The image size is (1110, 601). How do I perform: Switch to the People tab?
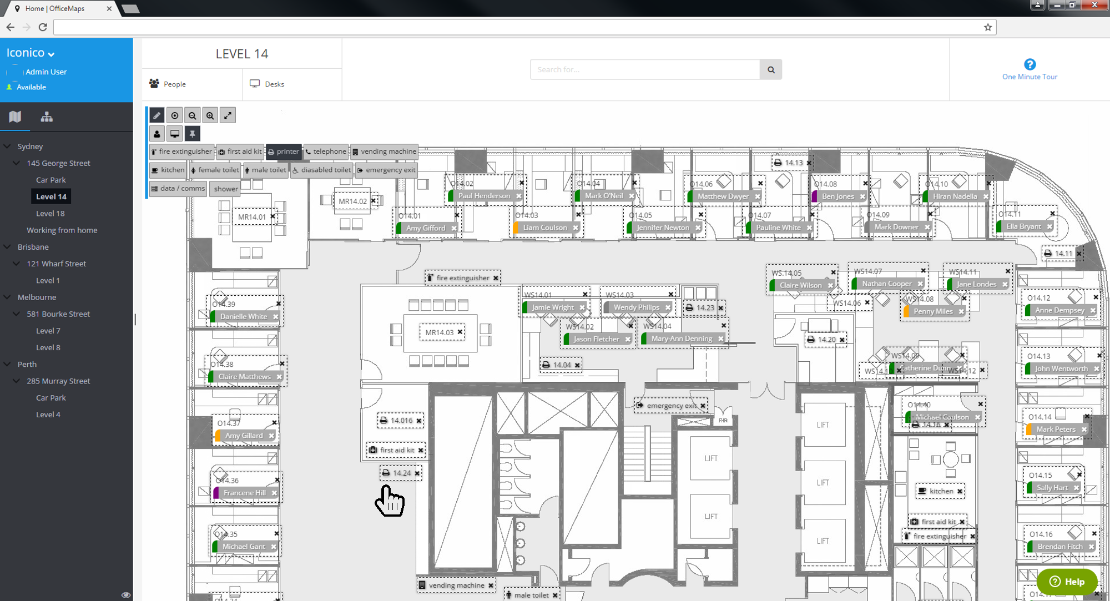pyautogui.click(x=168, y=84)
